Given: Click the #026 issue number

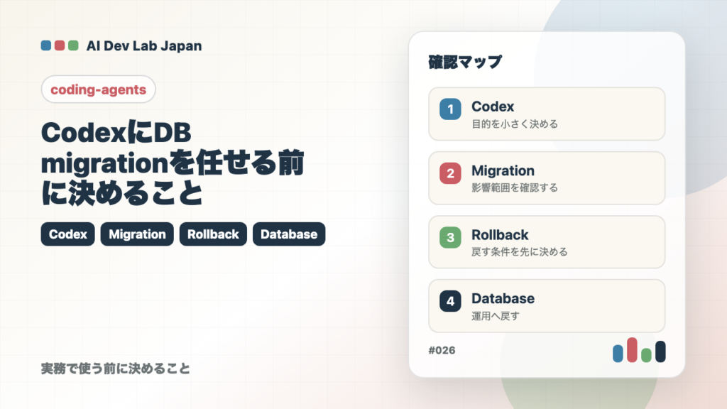Looking at the screenshot, I should point(442,350).
